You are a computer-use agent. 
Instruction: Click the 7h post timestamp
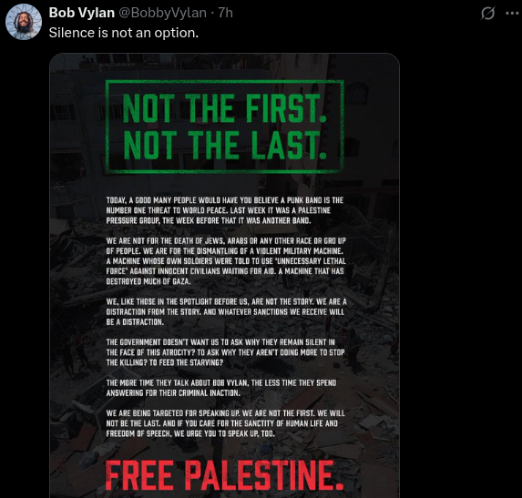click(x=225, y=13)
